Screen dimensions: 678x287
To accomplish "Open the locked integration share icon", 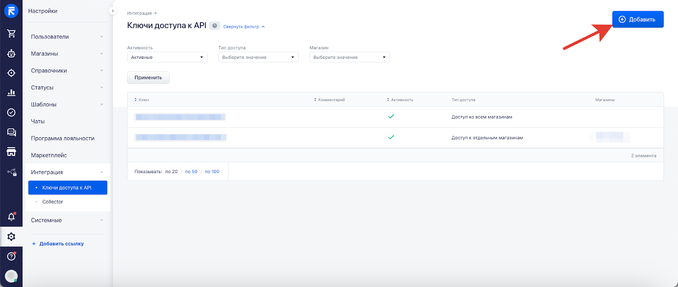I will tap(12, 172).
